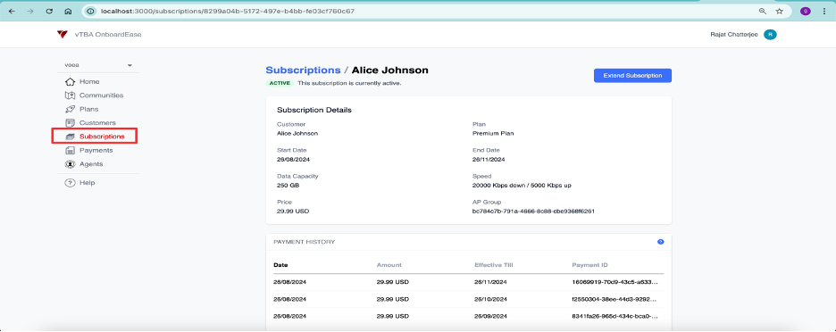Image resolution: width=836 pixels, height=332 pixels.
Task: Click the Home house icon in sidebar
Action: point(70,81)
